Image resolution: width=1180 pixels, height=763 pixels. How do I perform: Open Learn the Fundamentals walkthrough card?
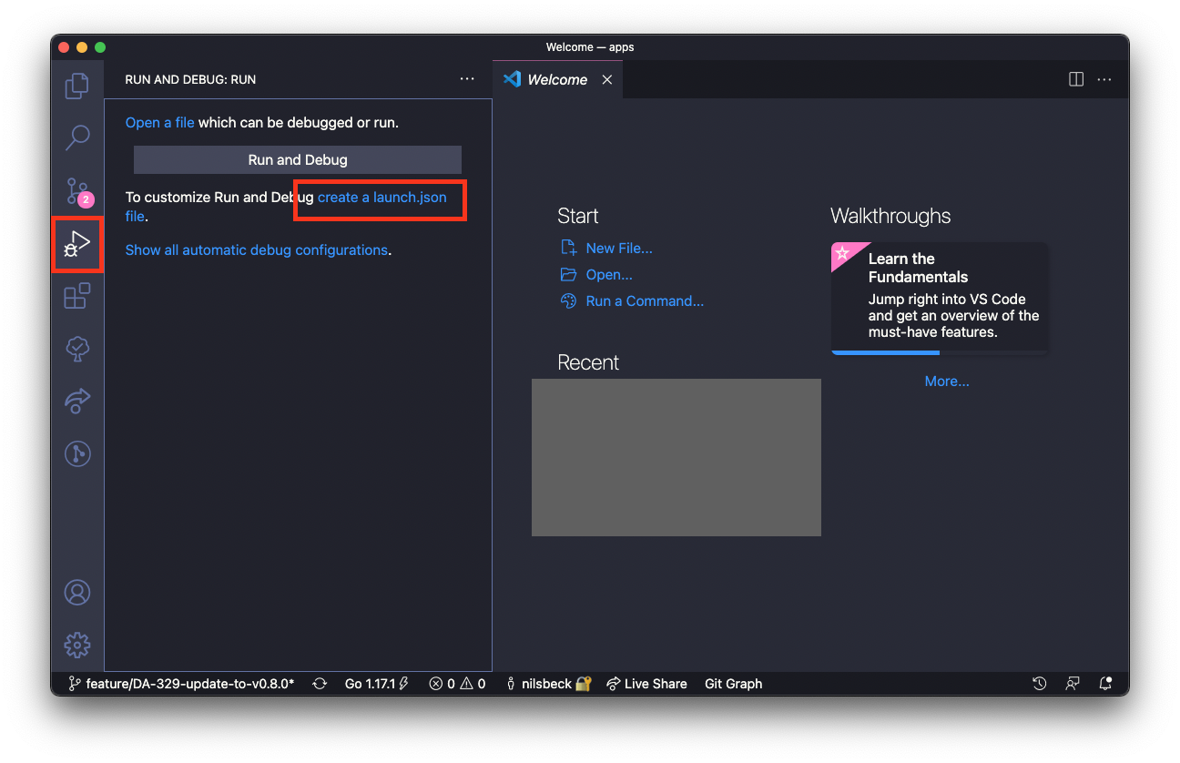point(939,298)
